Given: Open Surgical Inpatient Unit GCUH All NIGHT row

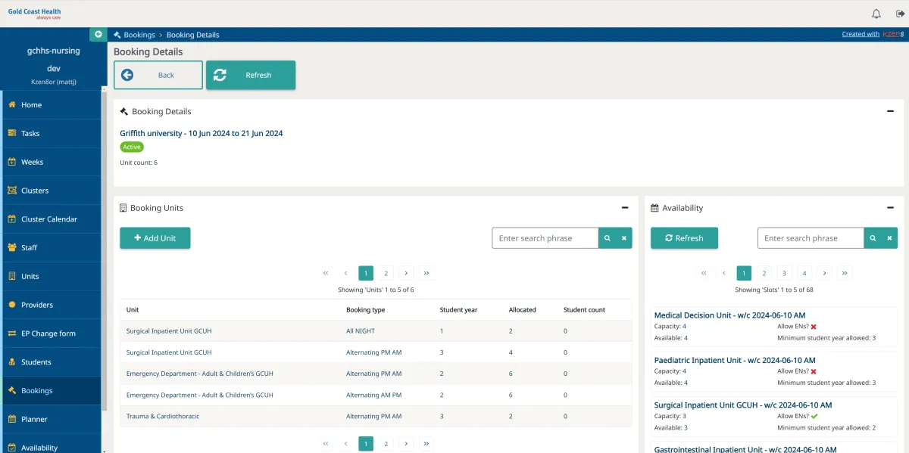Looking at the screenshot, I should click(x=169, y=331).
